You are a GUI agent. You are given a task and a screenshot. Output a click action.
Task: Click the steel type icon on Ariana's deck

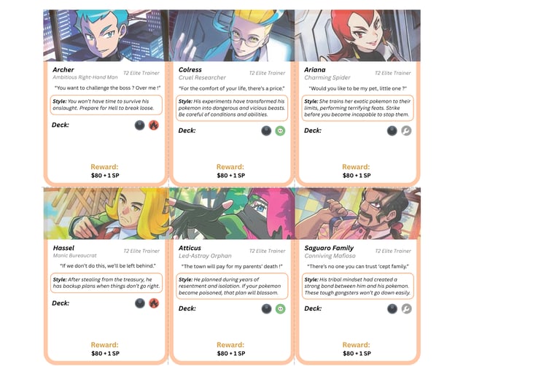point(406,131)
